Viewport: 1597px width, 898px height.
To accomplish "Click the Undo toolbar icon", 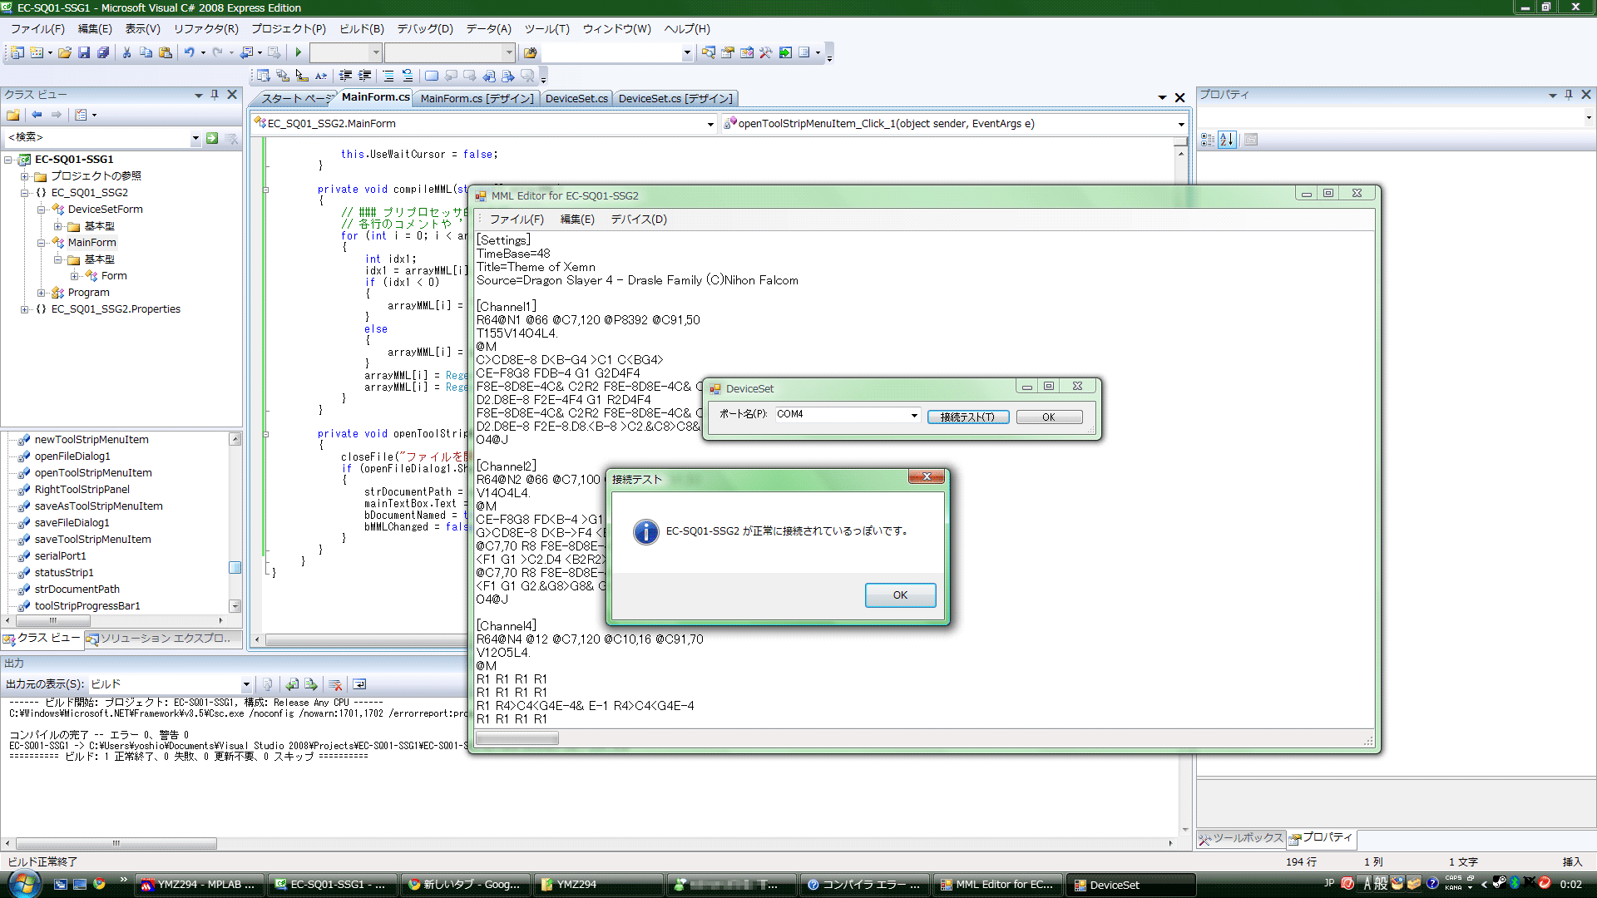I will point(190,52).
